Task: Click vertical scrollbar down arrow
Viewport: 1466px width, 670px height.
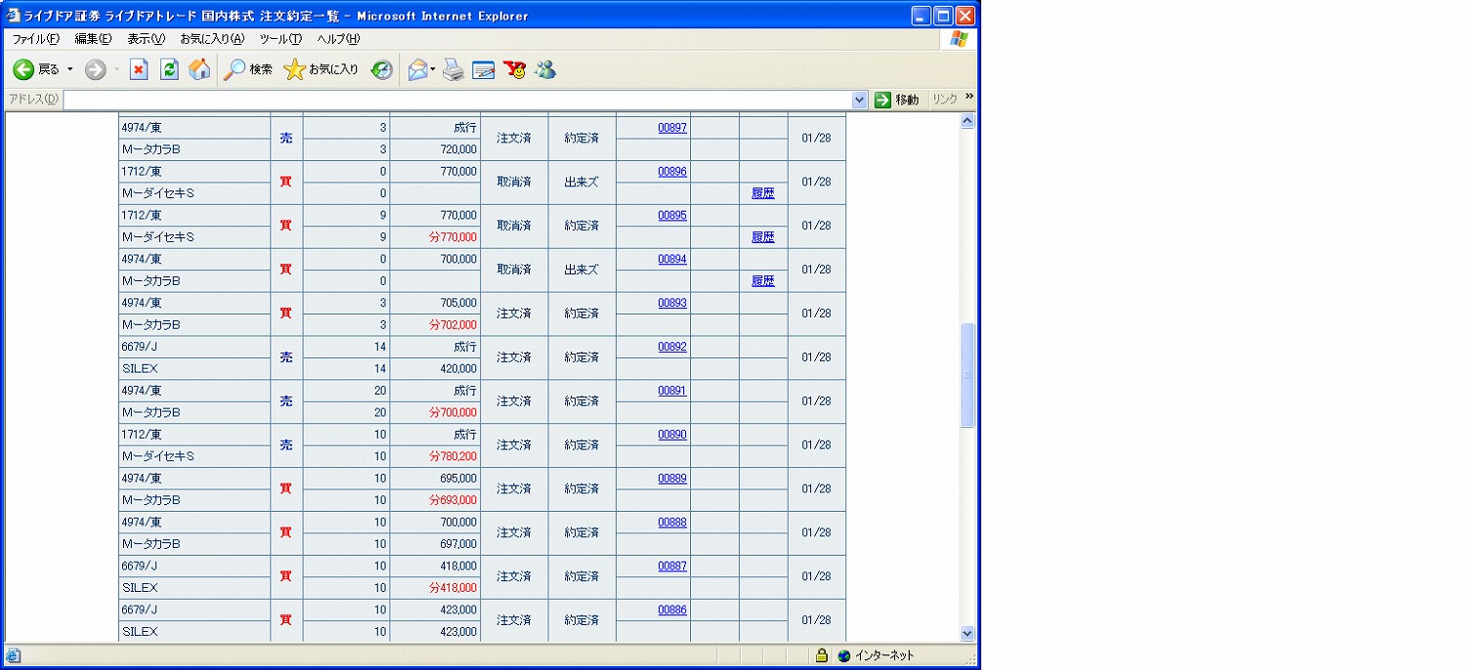Action: [x=968, y=633]
